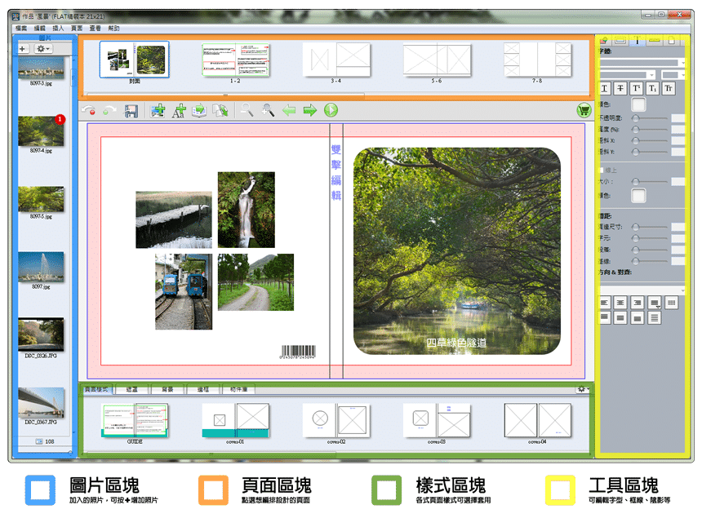Select the pages 3-4 thumbnail

click(336, 60)
